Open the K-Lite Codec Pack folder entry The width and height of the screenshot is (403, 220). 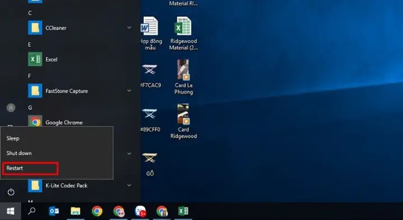(x=79, y=185)
